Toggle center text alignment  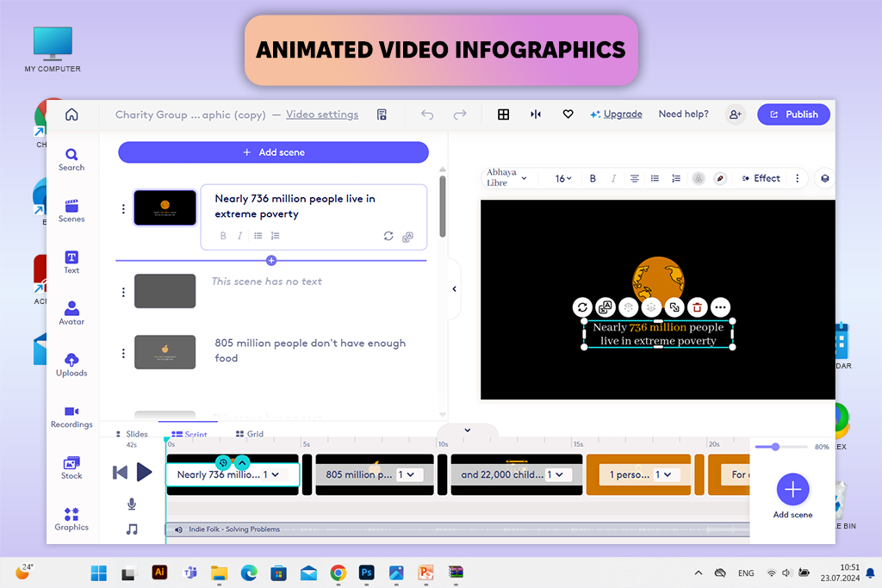[x=635, y=178]
